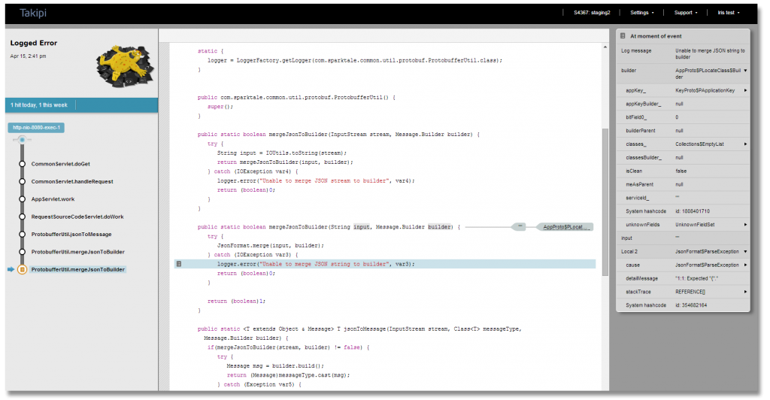Select the CommonServlet.doGet frame node
The image size is (770, 400).
click(22, 164)
